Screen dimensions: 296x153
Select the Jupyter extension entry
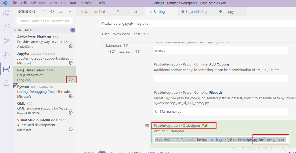click(45, 58)
